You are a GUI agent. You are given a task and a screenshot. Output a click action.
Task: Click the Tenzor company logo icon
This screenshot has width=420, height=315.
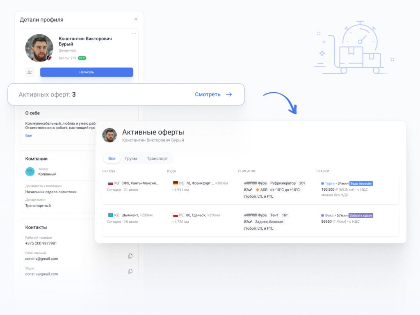tap(30, 171)
